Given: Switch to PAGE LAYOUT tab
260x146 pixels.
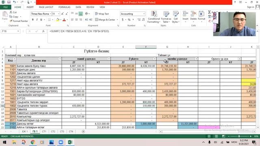Looking at the screenshot, I should pos(46,7).
